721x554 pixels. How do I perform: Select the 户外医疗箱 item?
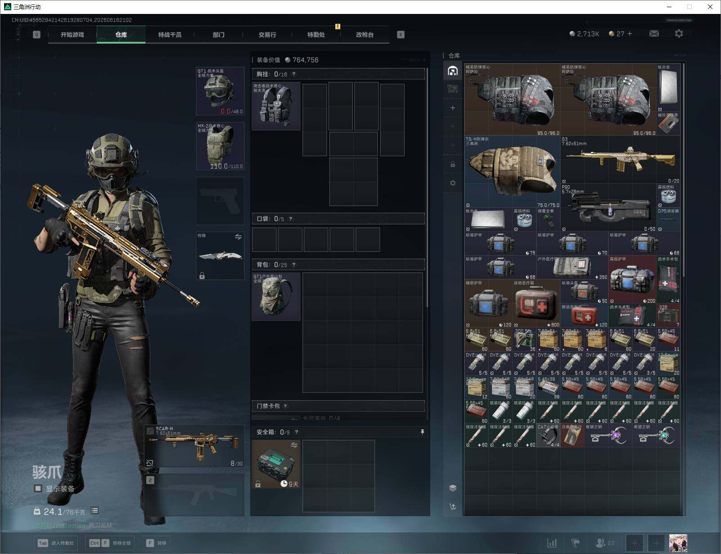tap(572, 268)
